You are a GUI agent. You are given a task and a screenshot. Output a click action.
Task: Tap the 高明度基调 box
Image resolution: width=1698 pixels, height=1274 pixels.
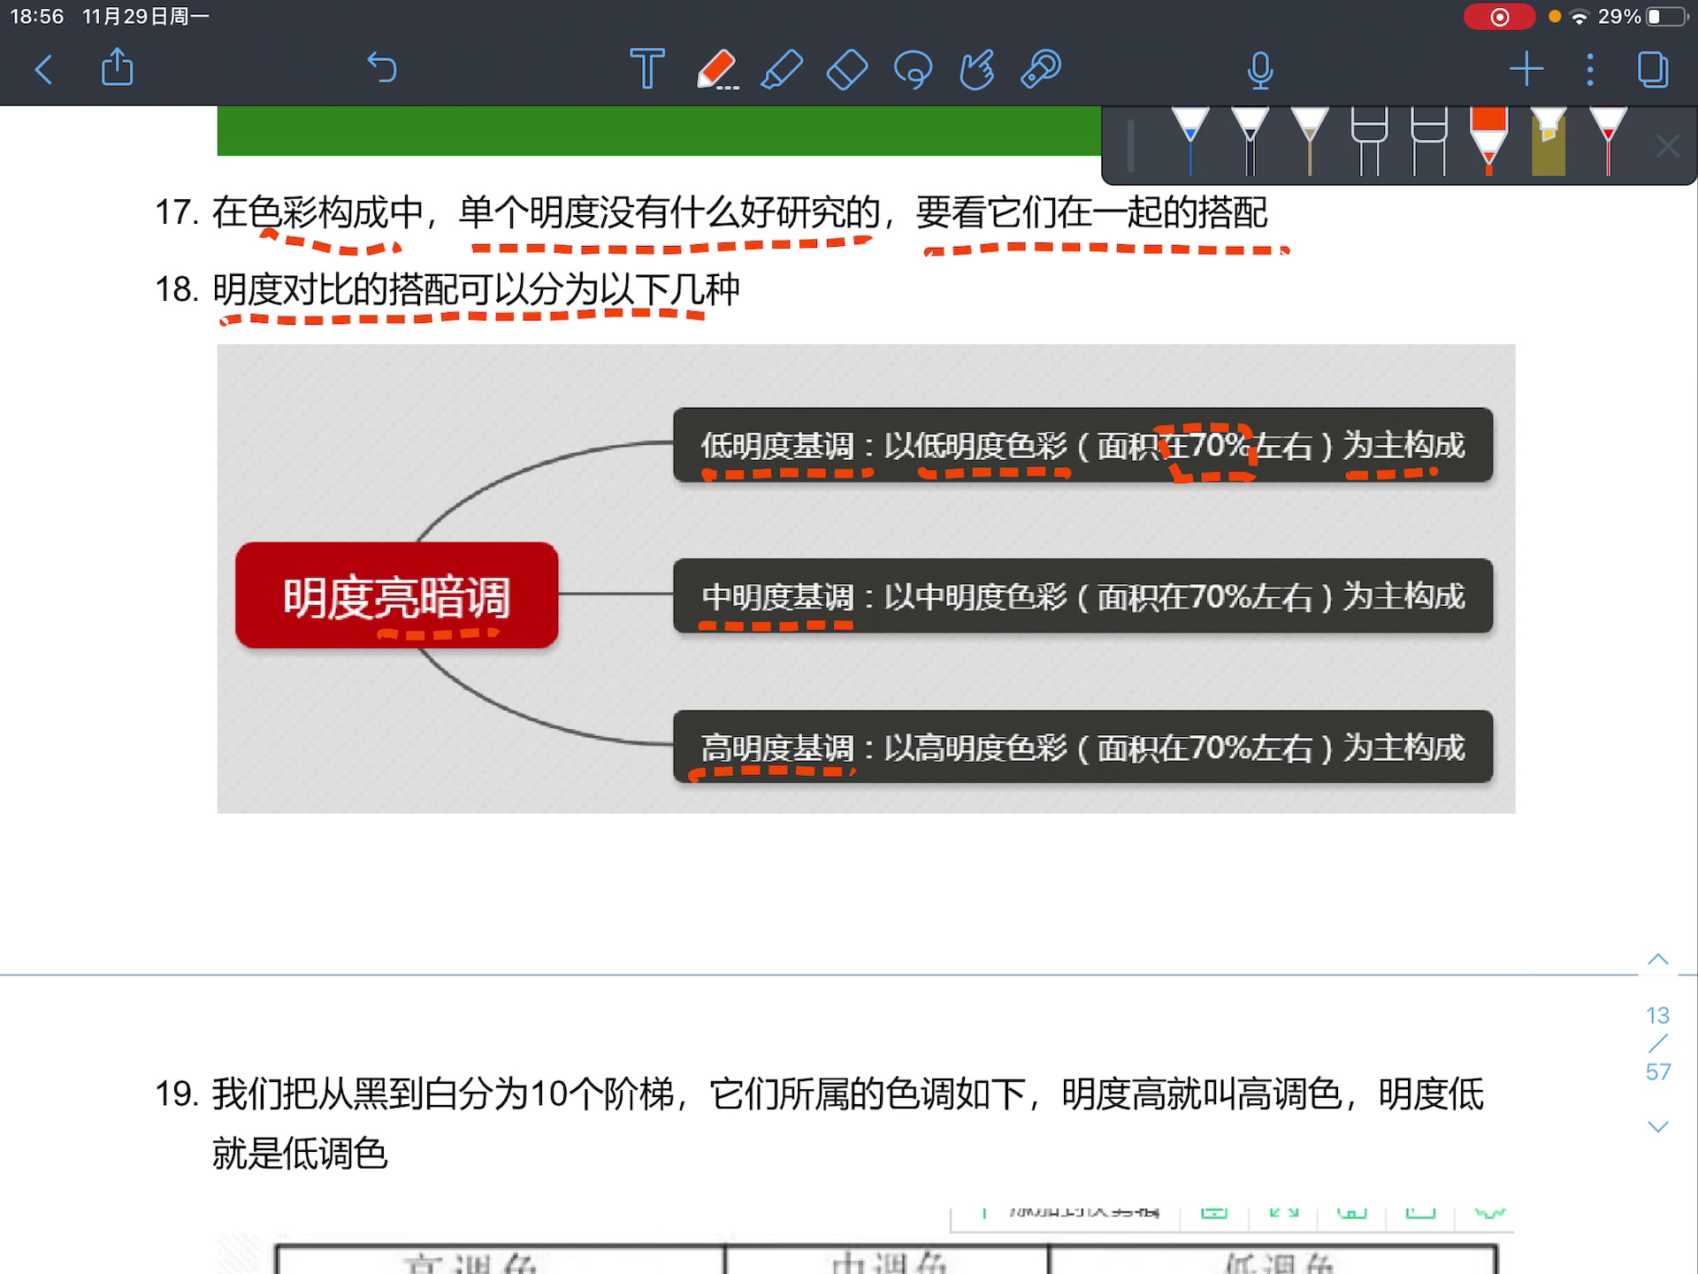(x=1083, y=747)
